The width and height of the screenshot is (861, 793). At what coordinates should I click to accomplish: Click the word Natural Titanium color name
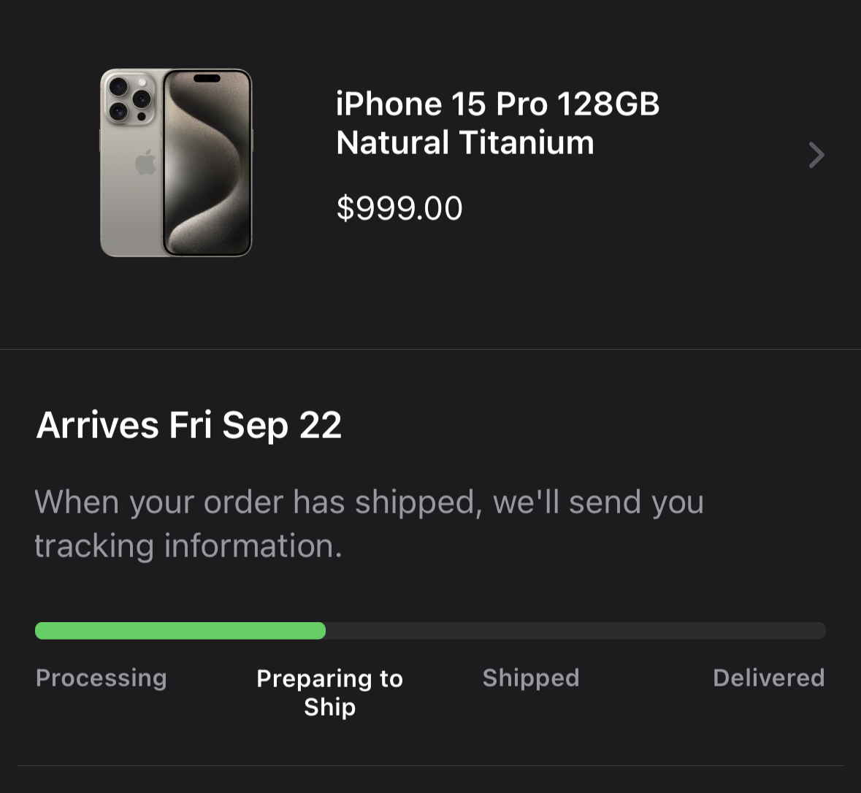pyautogui.click(x=465, y=143)
